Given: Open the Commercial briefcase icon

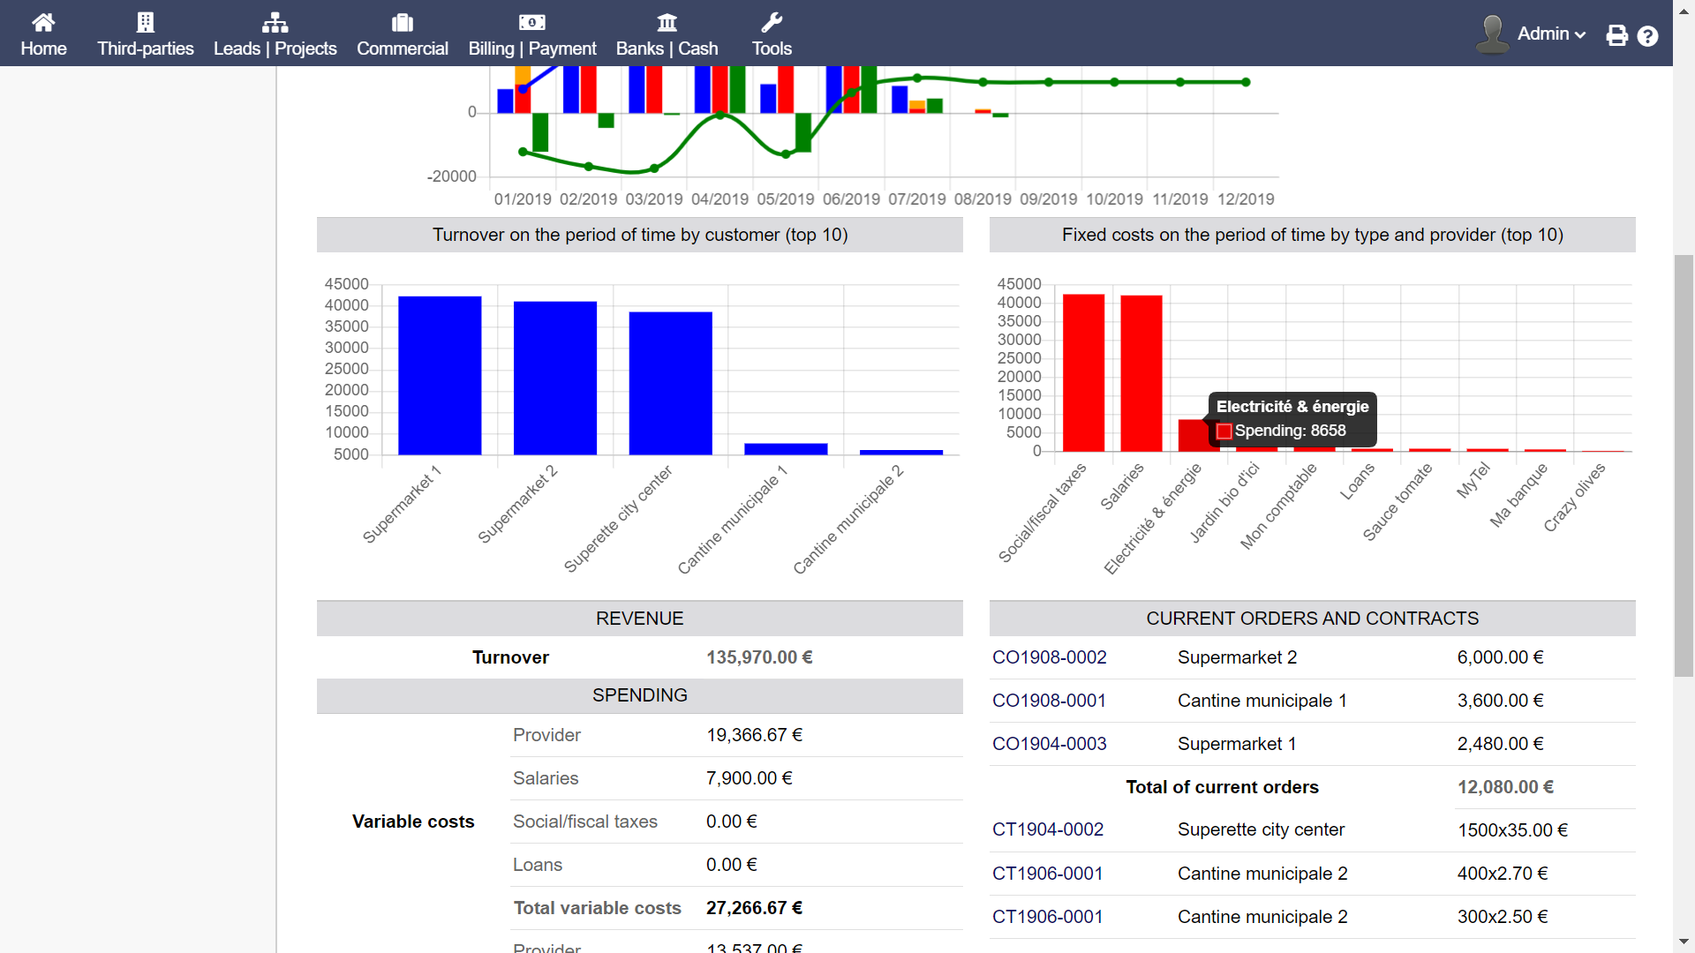Looking at the screenshot, I should point(403,22).
